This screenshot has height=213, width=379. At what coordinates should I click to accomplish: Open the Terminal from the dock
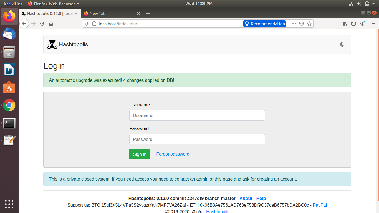pyautogui.click(x=9, y=123)
